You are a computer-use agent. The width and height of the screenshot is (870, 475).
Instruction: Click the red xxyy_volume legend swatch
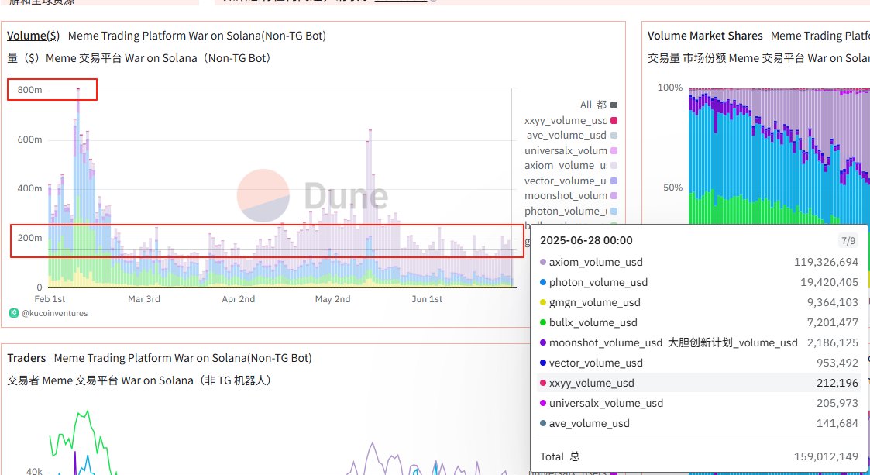[x=614, y=120]
